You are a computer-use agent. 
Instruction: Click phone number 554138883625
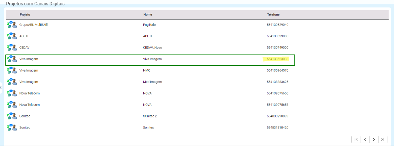tap(277, 82)
